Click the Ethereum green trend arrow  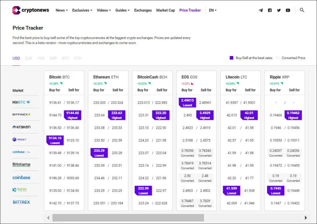tap(105, 84)
